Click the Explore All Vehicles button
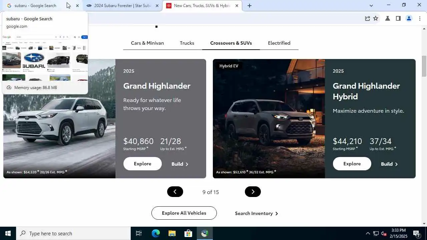This screenshot has width=427, height=240. pos(184,213)
